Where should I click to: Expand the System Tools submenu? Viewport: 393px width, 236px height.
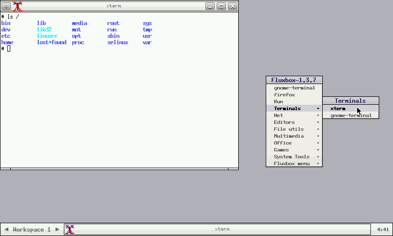[294, 156]
